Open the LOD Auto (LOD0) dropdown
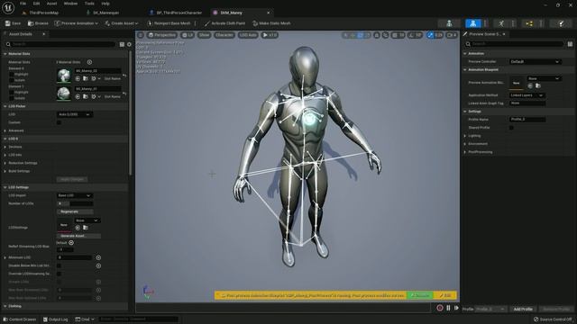Screen dimensions: 577x324 74,114
